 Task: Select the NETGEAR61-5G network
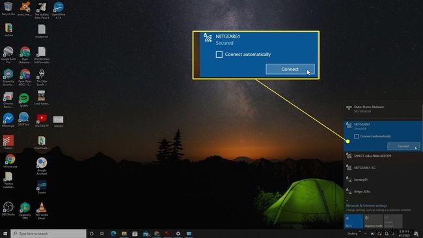tap(383, 168)
